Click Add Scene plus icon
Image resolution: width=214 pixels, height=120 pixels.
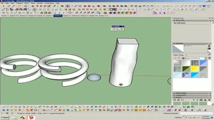[x=178, y=100]
